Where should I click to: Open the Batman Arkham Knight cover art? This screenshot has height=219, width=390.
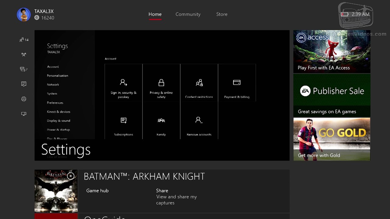click(x=56, y=191)
